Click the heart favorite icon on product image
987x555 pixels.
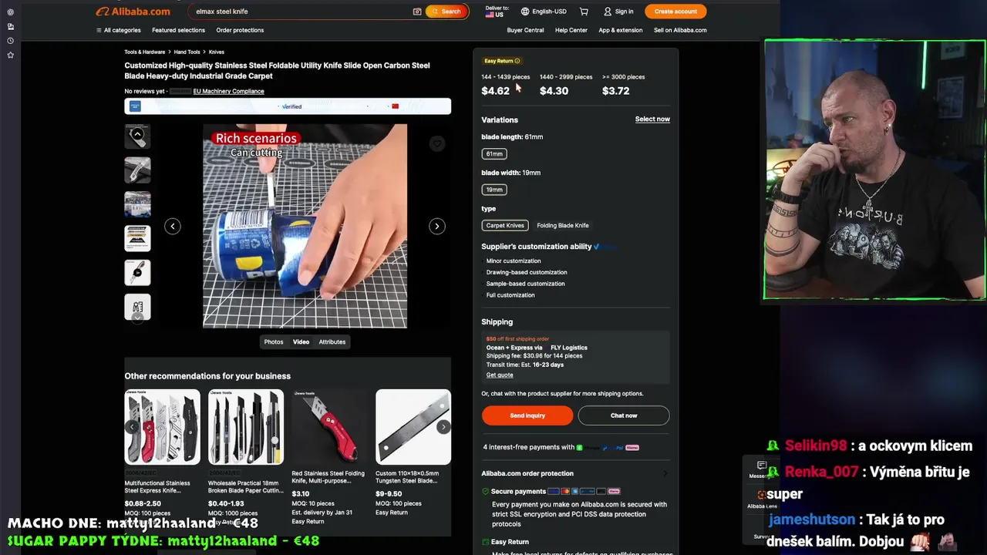[x=437, y=144]
